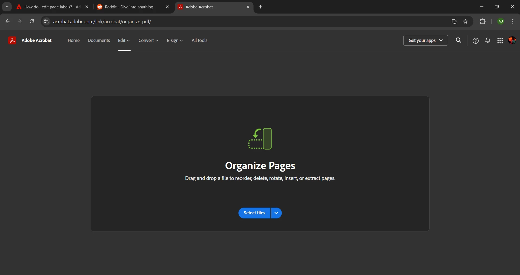The image size is (520, 275).
Task: Click the Adobe Acrobat logo icon
Action: [x=12, y=40]
